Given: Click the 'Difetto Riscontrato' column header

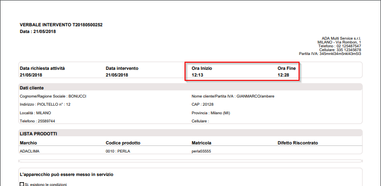Looking at the screenshot, I should pos(298,143).
